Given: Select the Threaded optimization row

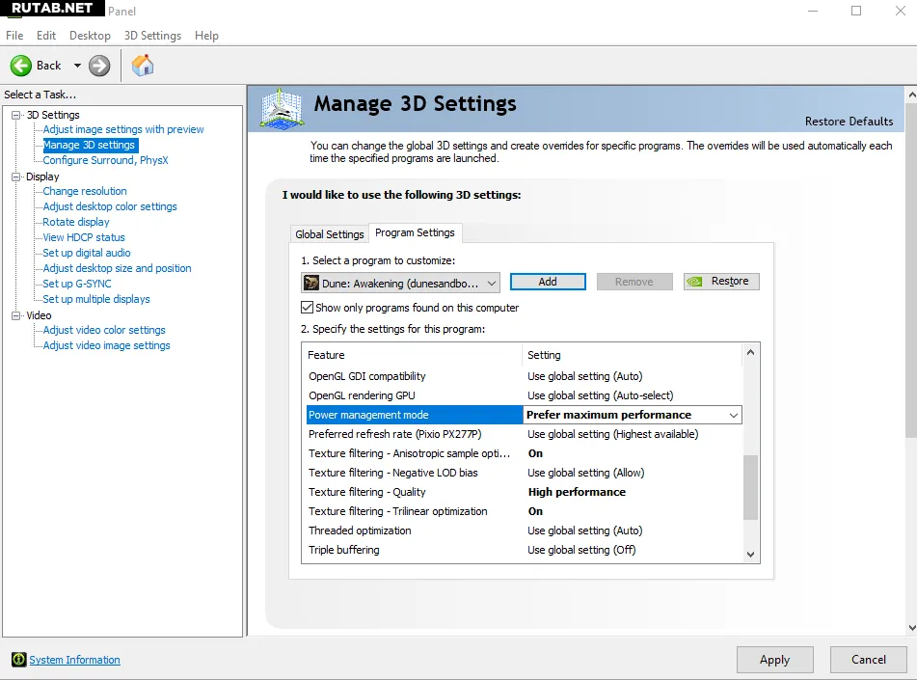Looking at the screenshot, I should tap(524, 530).
